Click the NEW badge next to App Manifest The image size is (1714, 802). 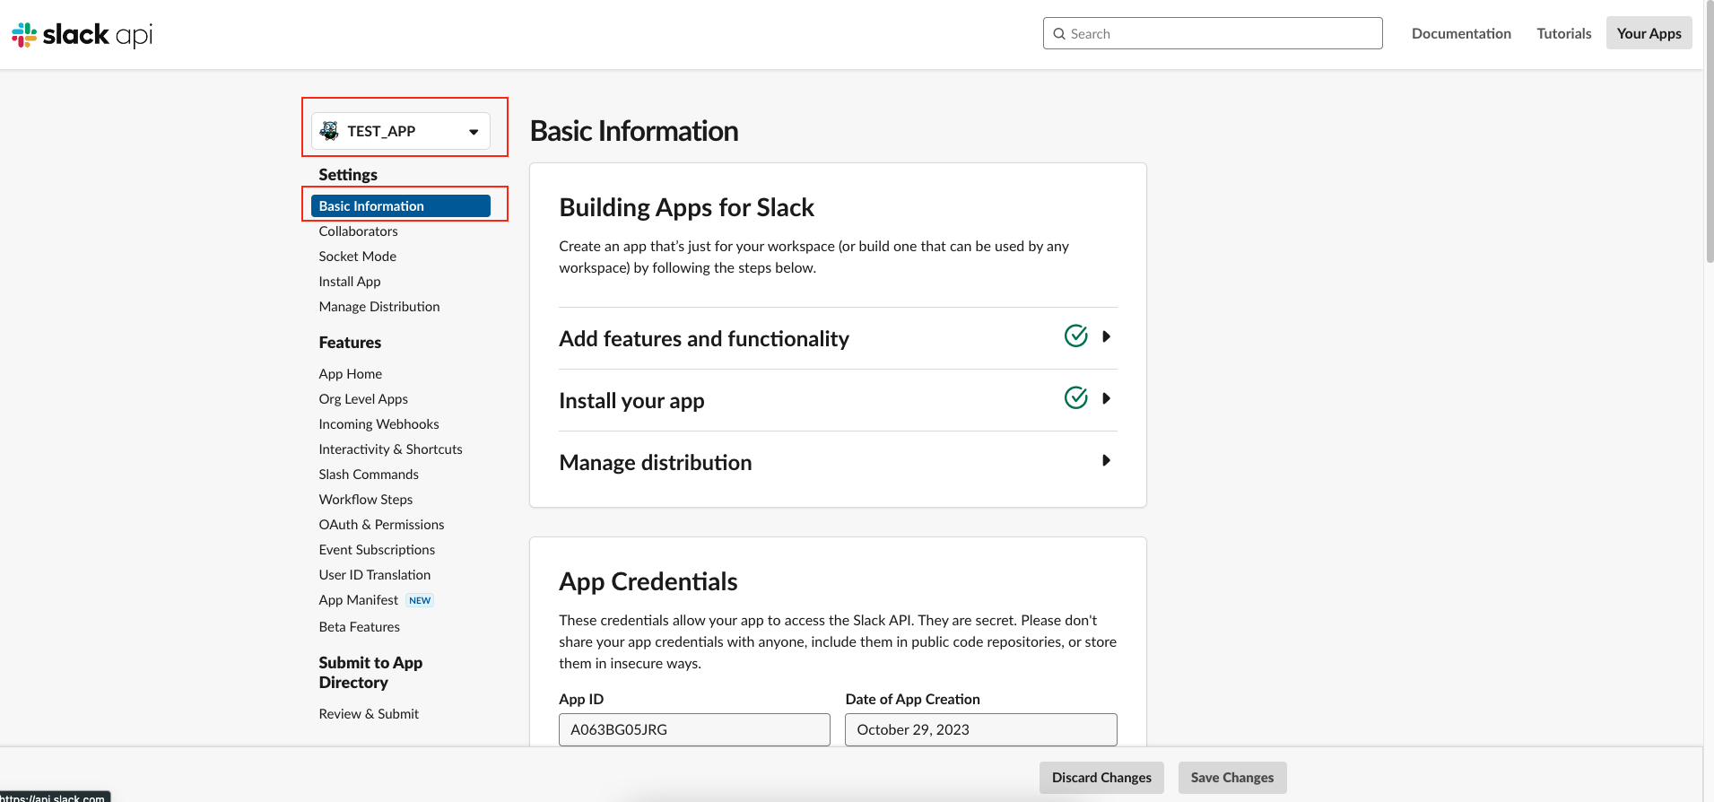[x=420, y=600]
